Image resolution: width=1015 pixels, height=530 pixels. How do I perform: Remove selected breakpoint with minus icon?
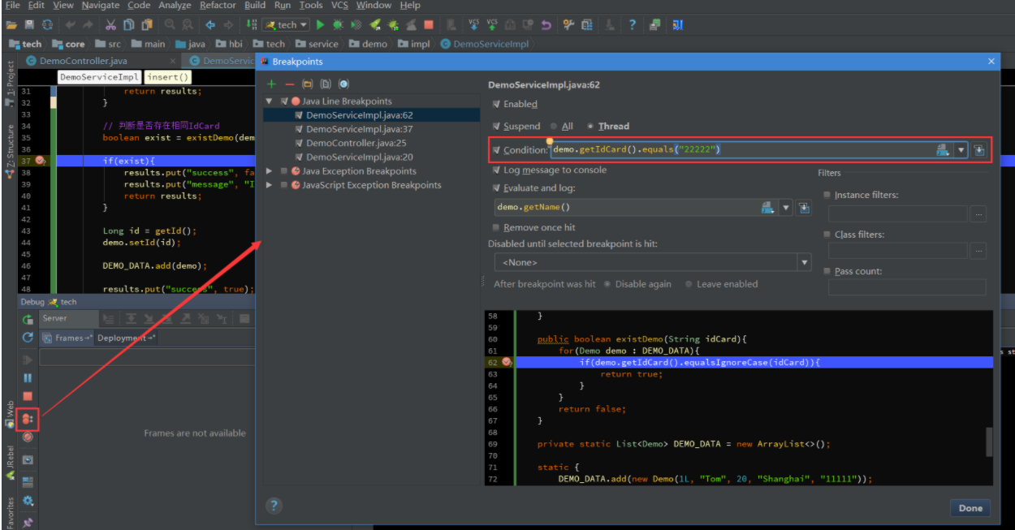point(290,84)
